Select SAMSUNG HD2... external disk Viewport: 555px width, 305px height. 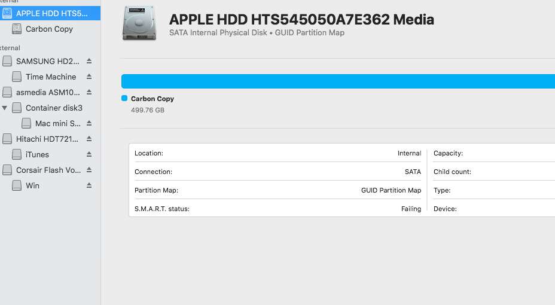pyautogui.click(x=47, y=61)
